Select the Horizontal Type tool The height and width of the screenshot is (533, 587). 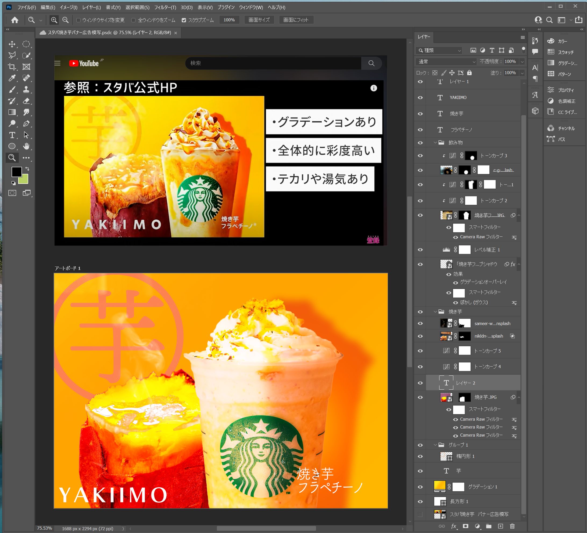click(x=12, y=135)
